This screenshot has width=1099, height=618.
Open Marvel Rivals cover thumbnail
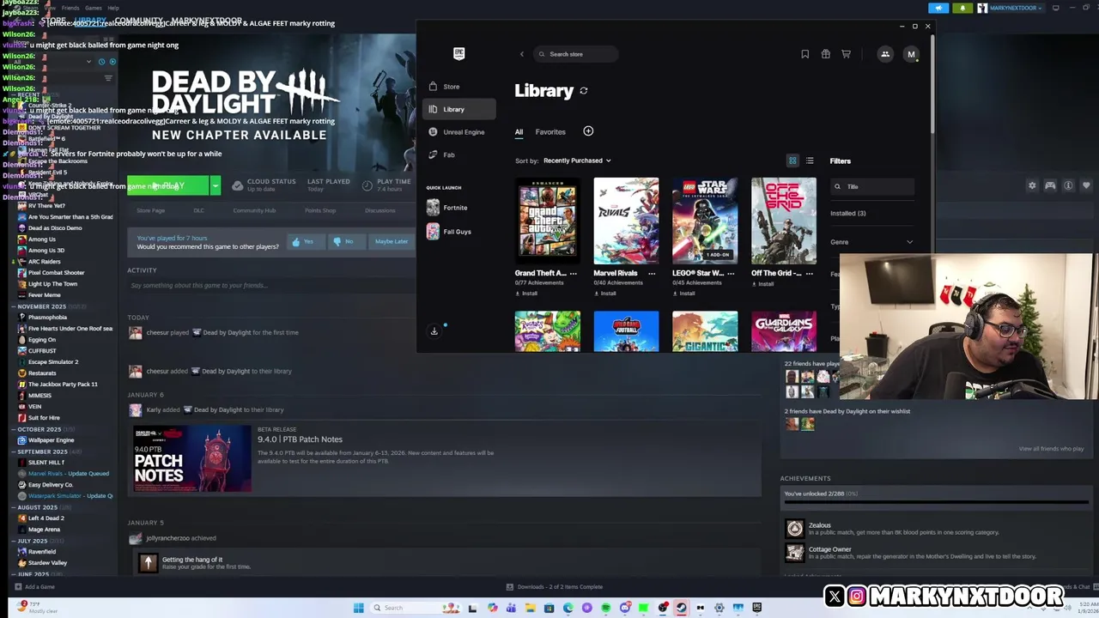pyautogui.click(x=626, y=221)
